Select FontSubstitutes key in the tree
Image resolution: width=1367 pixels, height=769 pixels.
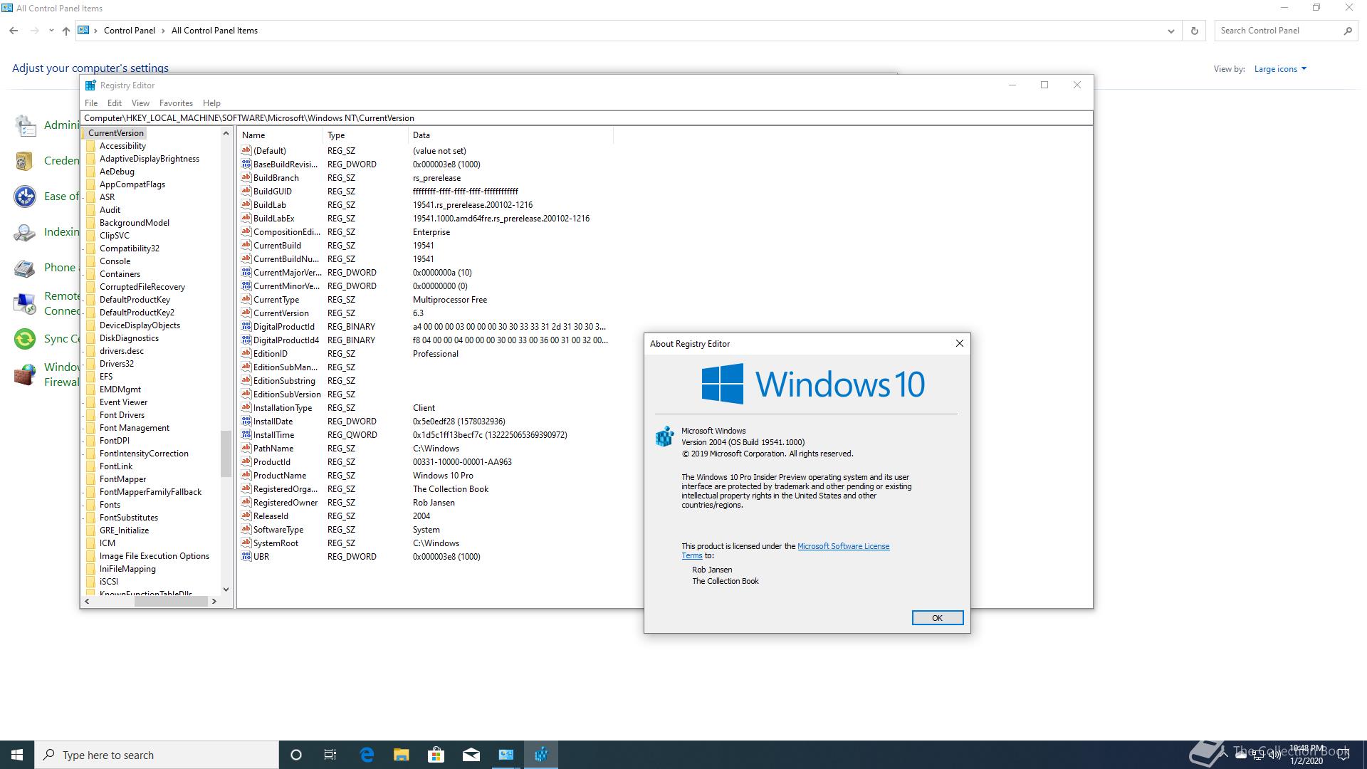(129, 518)
